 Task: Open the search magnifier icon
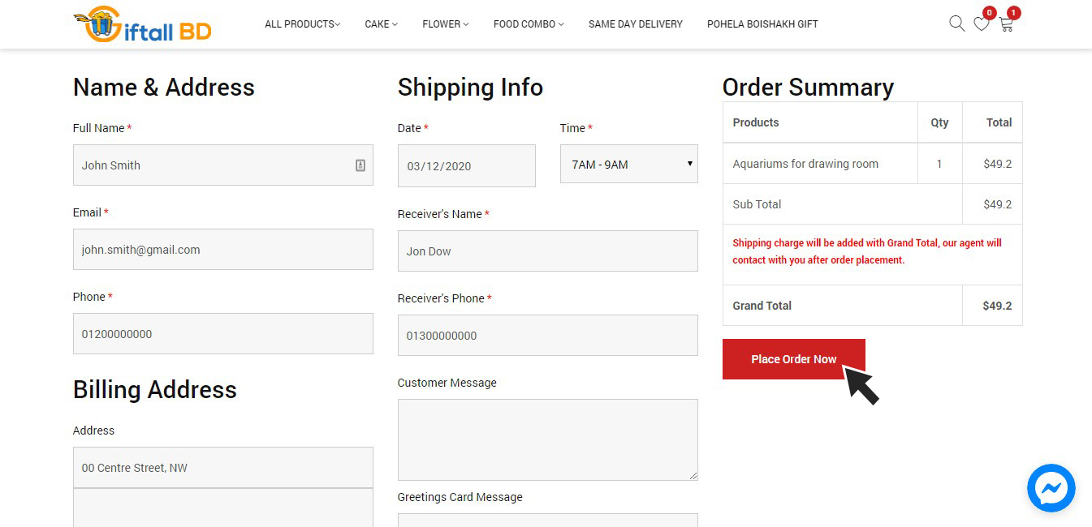(x=957, y=24)
